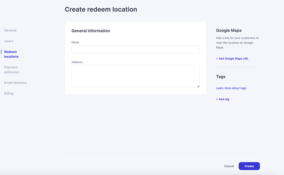This screenshot has width=284, height=175.
Task: Open the Learn more about tags link
Action: point(231,88)
